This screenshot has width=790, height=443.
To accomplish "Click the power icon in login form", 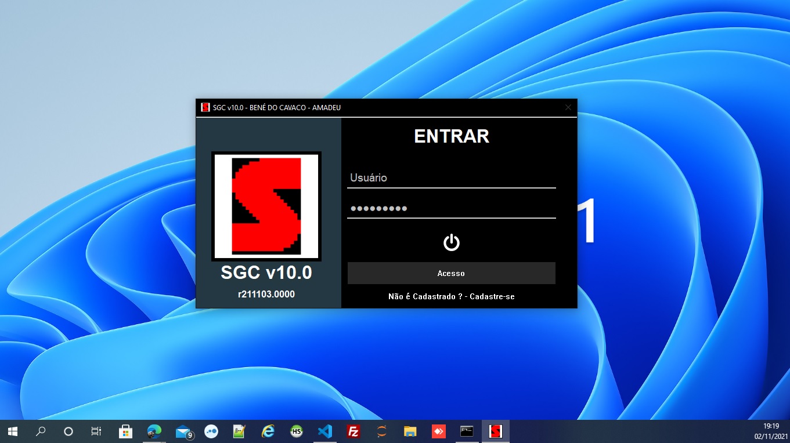I will point(451,242).
